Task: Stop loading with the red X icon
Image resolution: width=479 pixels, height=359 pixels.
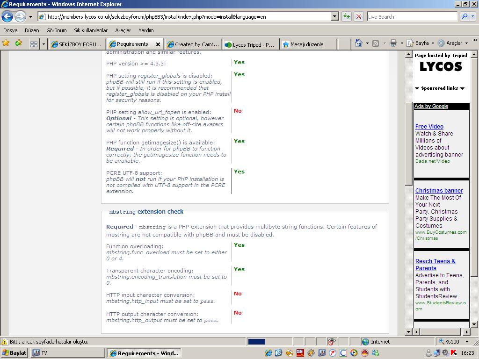Action: 359,17
